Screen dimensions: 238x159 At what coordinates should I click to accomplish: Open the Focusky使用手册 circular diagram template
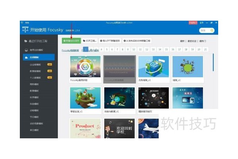85,67
